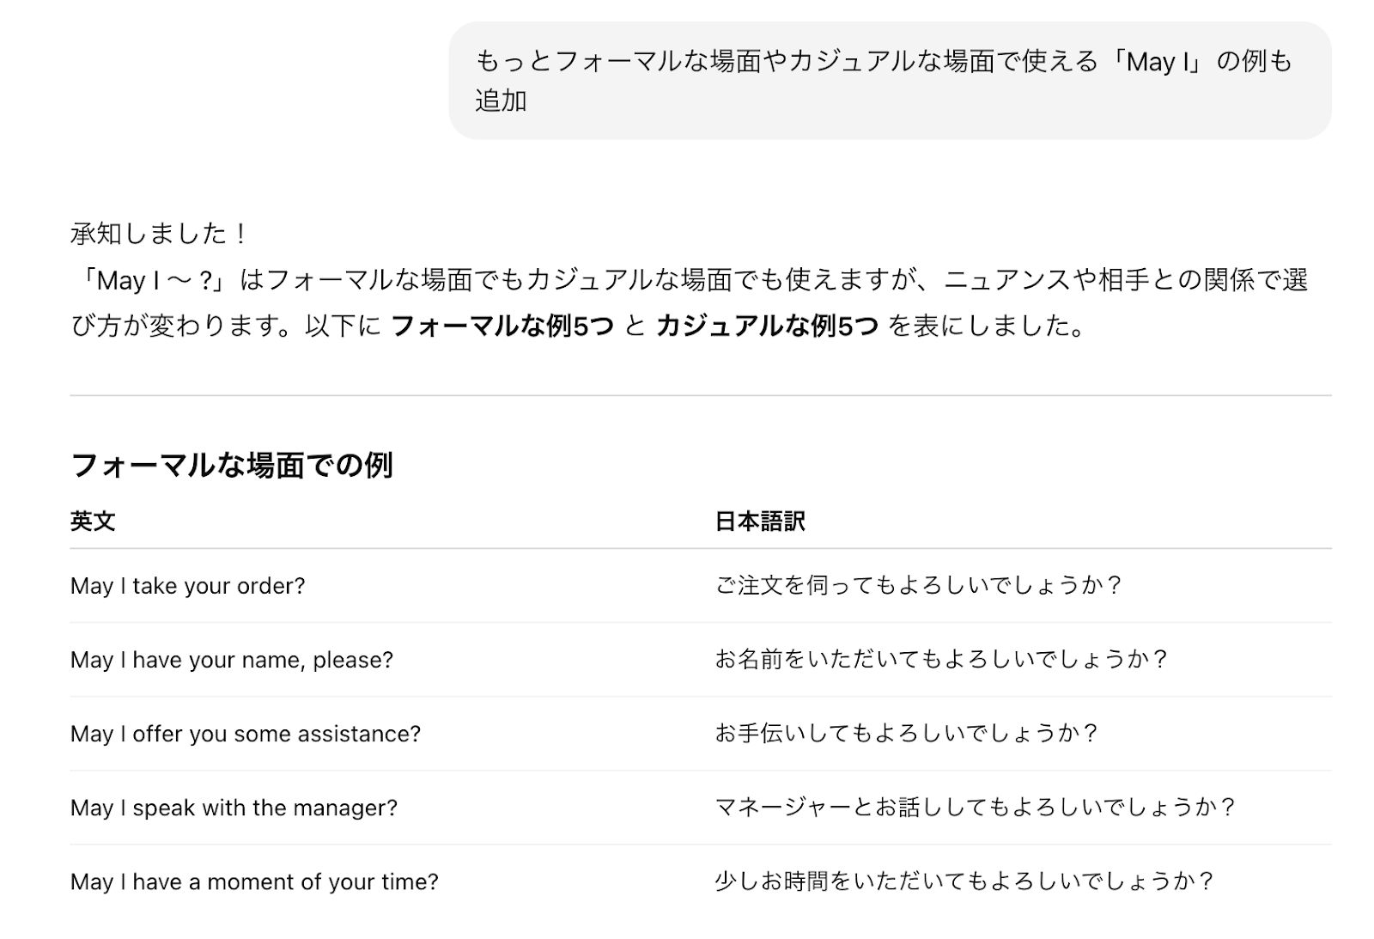Viewport: 1374px width, 939px height.
Task: Click the cell May I offer you some assistance?
Action: pyautogui.click(x=246, y=734)
